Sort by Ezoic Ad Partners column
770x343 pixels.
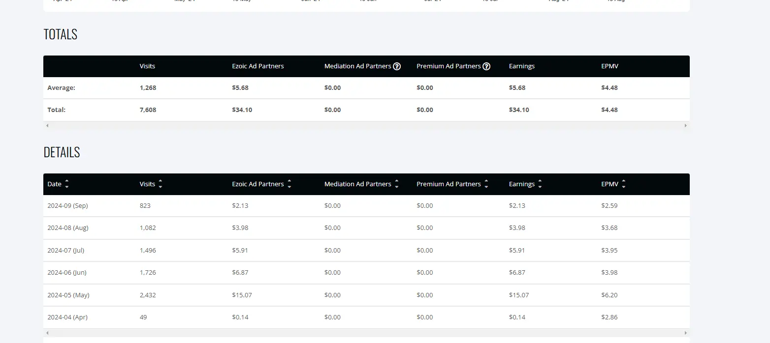click(x=289, y=184)
